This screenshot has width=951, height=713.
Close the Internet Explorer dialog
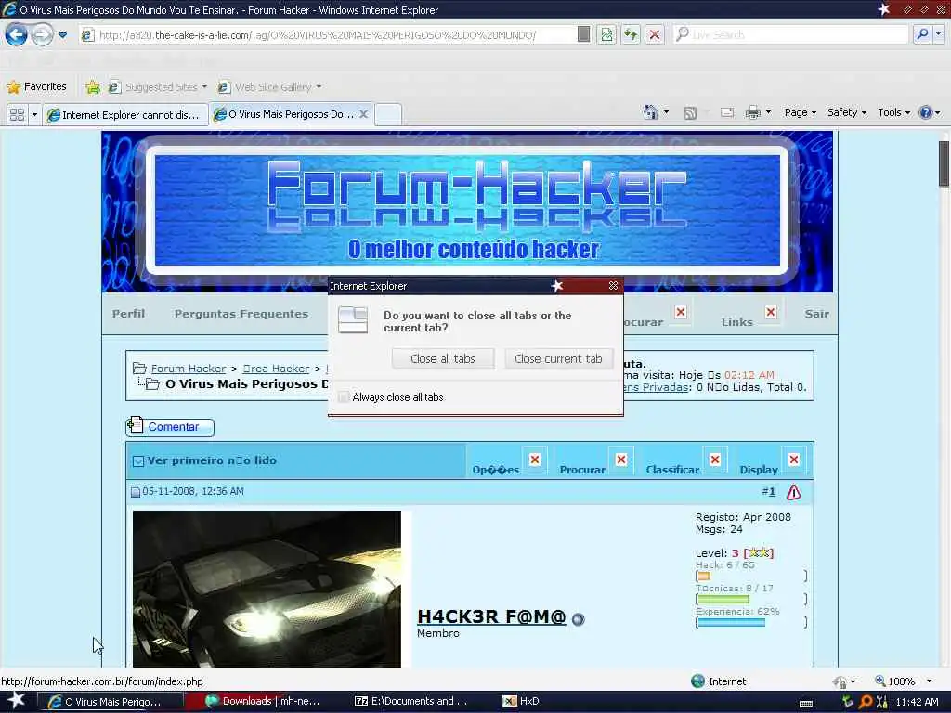(613, 286)
